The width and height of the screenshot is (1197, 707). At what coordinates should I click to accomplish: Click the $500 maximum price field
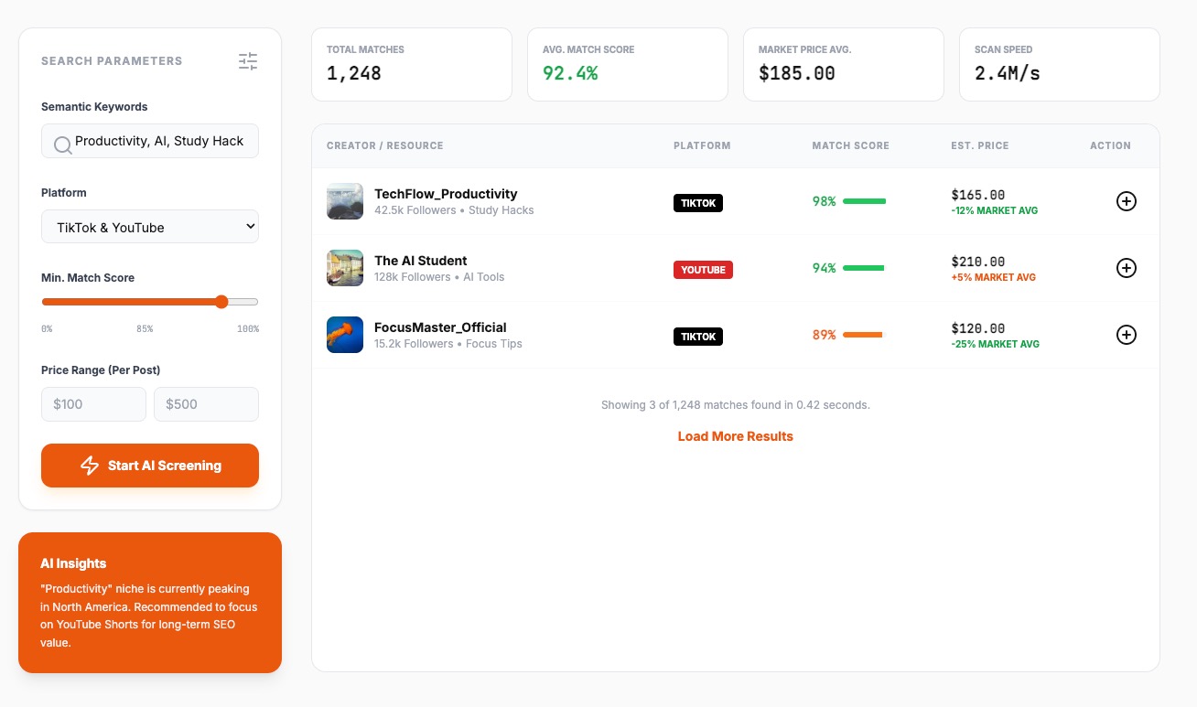tap(206, 404)
